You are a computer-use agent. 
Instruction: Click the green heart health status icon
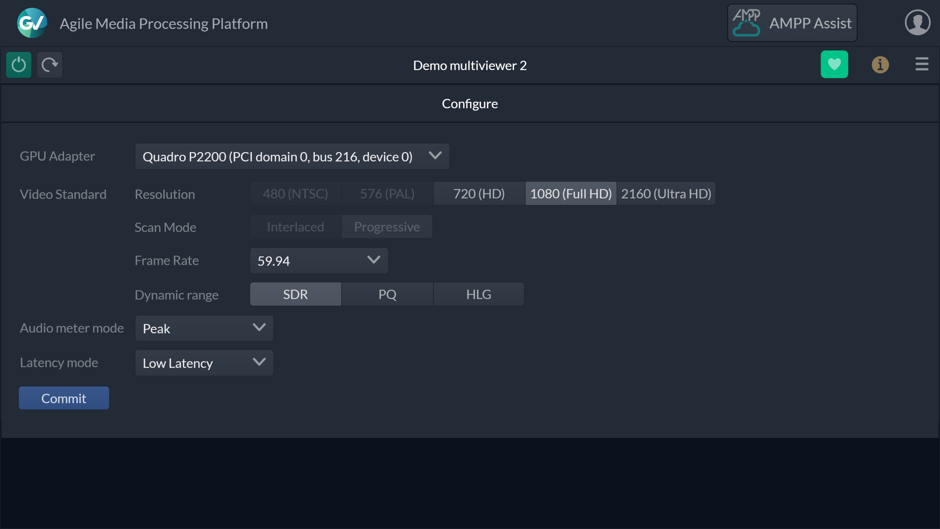[x=834, y=64]
